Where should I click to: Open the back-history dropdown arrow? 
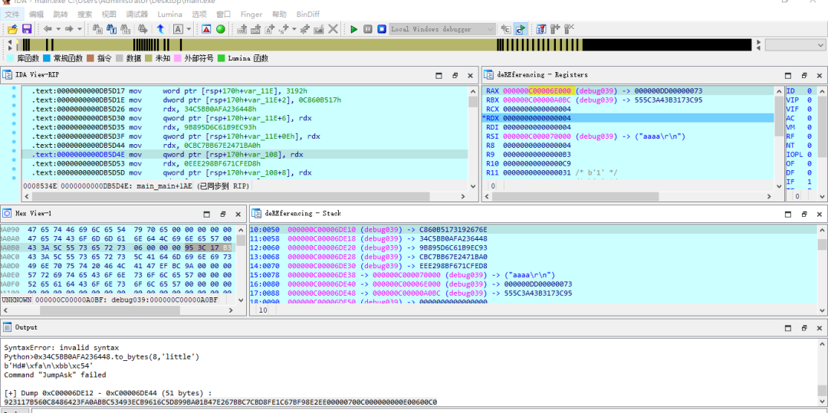(x=58, y=29)
